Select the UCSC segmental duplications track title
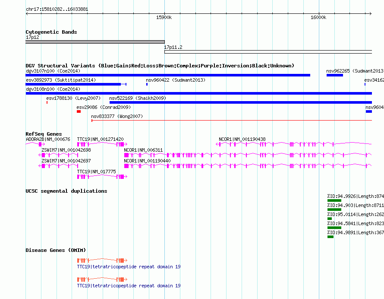This screenshot has height=299, width=384. 66,191
